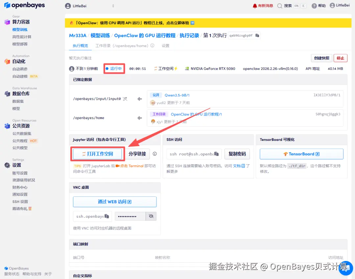Image resolution: width=355 pixels, height=279 pixels.
Task: Open LittleBei user profile at top right
Action: coord(340,6)
